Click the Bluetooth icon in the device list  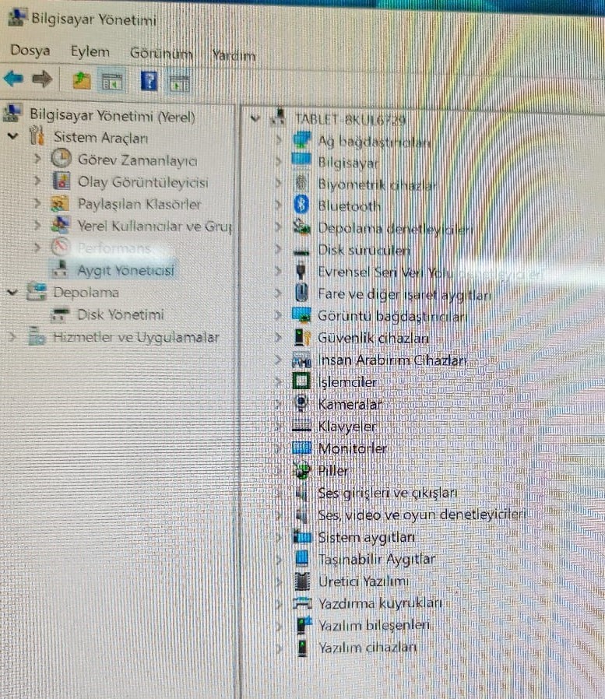coord(301,205)
